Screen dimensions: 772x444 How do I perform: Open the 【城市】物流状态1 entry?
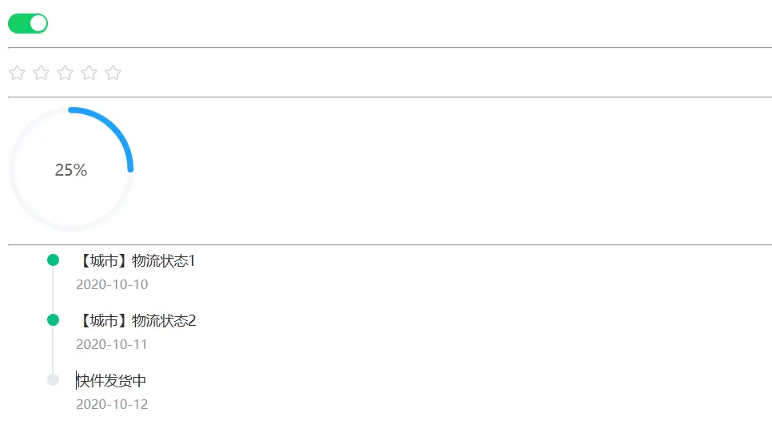point(136,260)
